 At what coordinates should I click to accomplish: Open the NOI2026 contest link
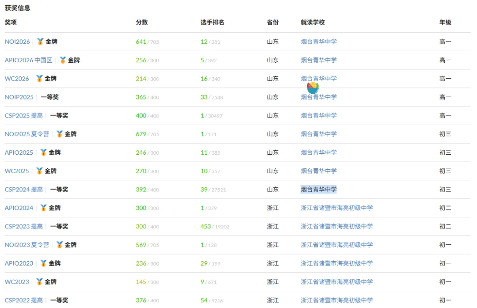click(17, 42)
